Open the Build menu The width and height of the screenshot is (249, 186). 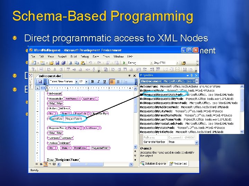74,56
